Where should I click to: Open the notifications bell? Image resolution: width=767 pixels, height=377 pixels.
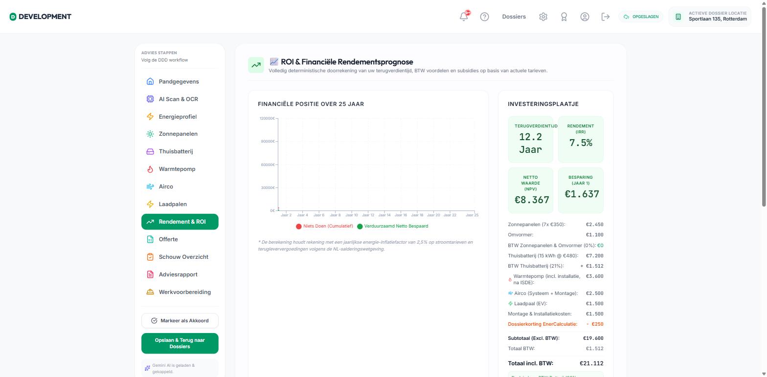tap(464, 17)
